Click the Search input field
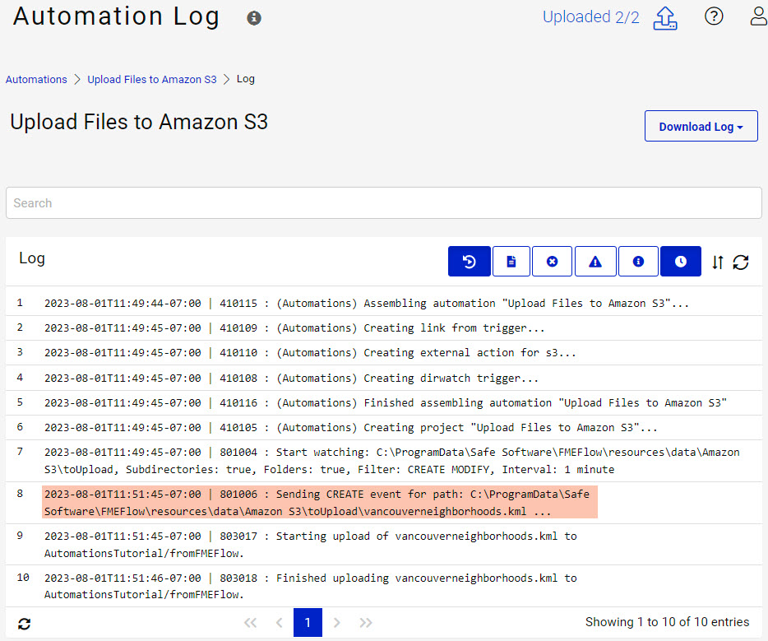The image size is (768, 641). pyautogui.click(x=383, y=203)
